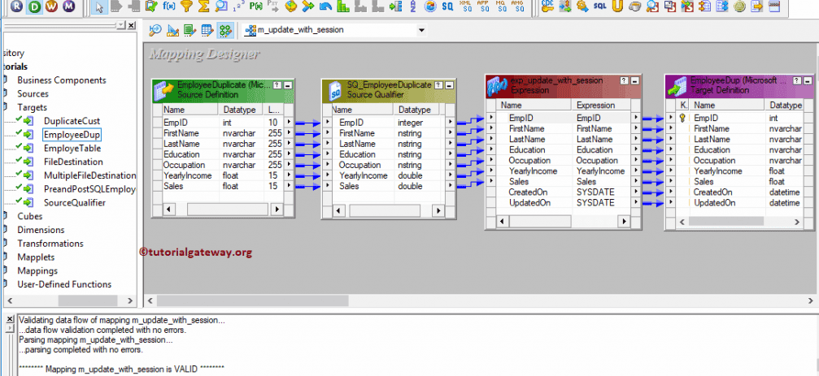Select the Mapplets folder node
The height and width of the screenshot is (376, 819).
[36, 257]
